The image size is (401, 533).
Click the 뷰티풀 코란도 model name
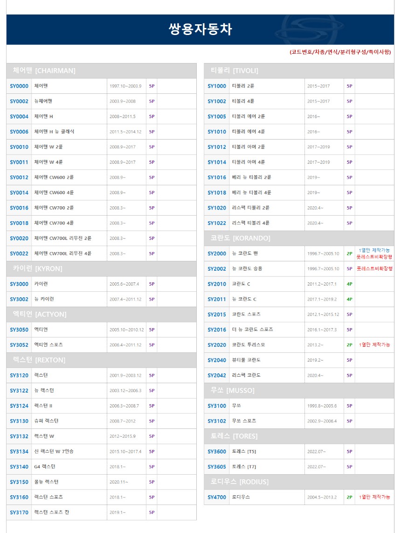click(x=246, y=360)
